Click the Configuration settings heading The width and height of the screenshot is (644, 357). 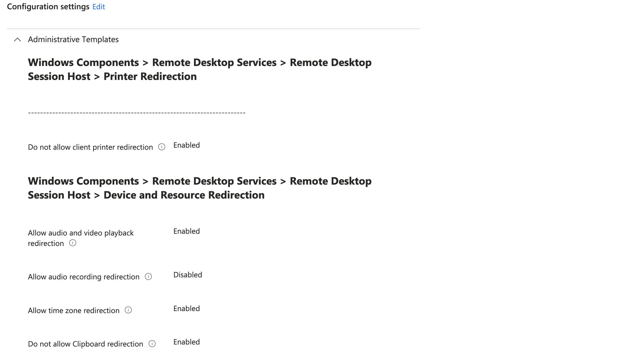point(48,7)
